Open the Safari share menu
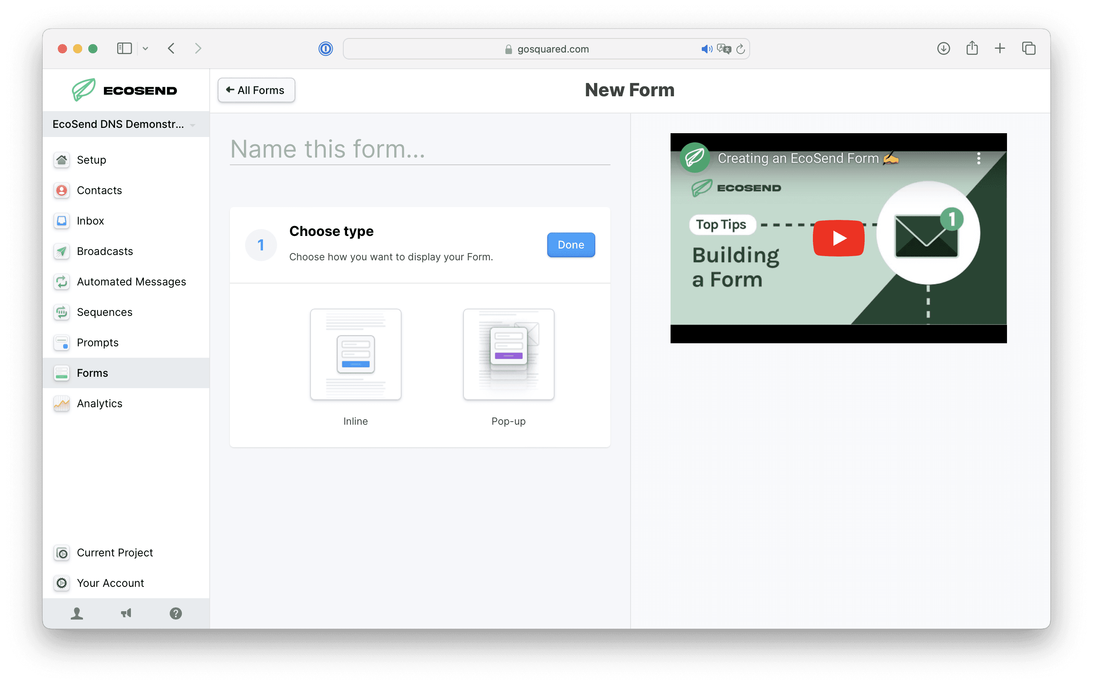 tap(972, 48)
